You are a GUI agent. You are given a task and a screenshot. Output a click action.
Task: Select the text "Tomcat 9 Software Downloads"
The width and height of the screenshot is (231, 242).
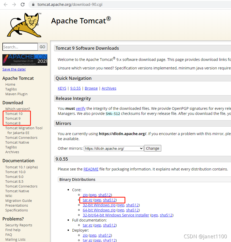[87, 48]
